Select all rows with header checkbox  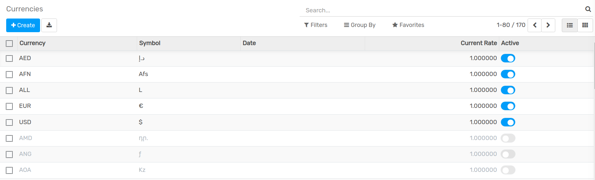coord(9,44)
